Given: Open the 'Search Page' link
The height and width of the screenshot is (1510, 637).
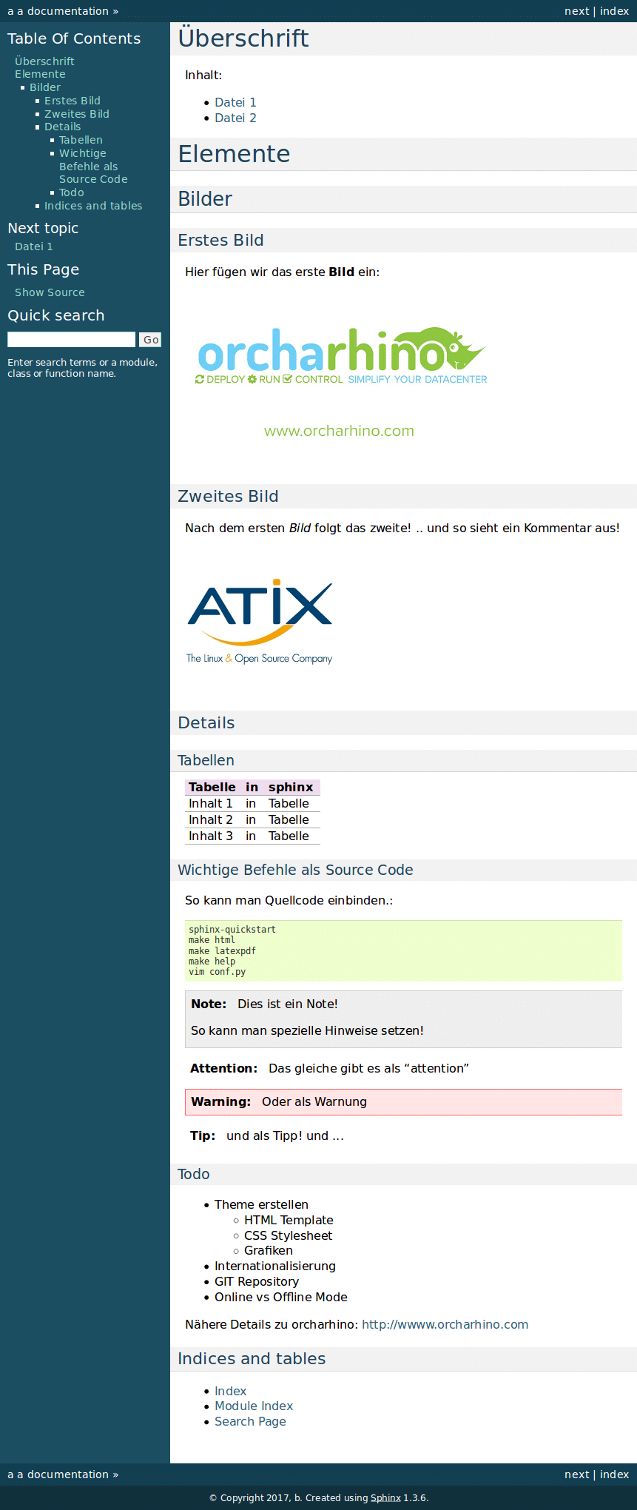Looking at the screenshot, I should (x=250, y=1421).
